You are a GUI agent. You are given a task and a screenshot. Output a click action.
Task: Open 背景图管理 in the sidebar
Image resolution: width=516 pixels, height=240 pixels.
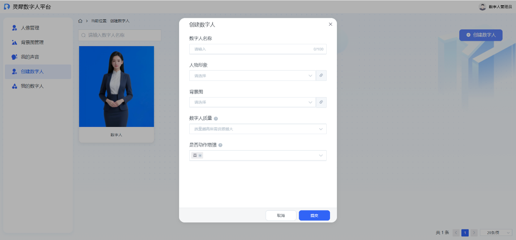point(32,43)
